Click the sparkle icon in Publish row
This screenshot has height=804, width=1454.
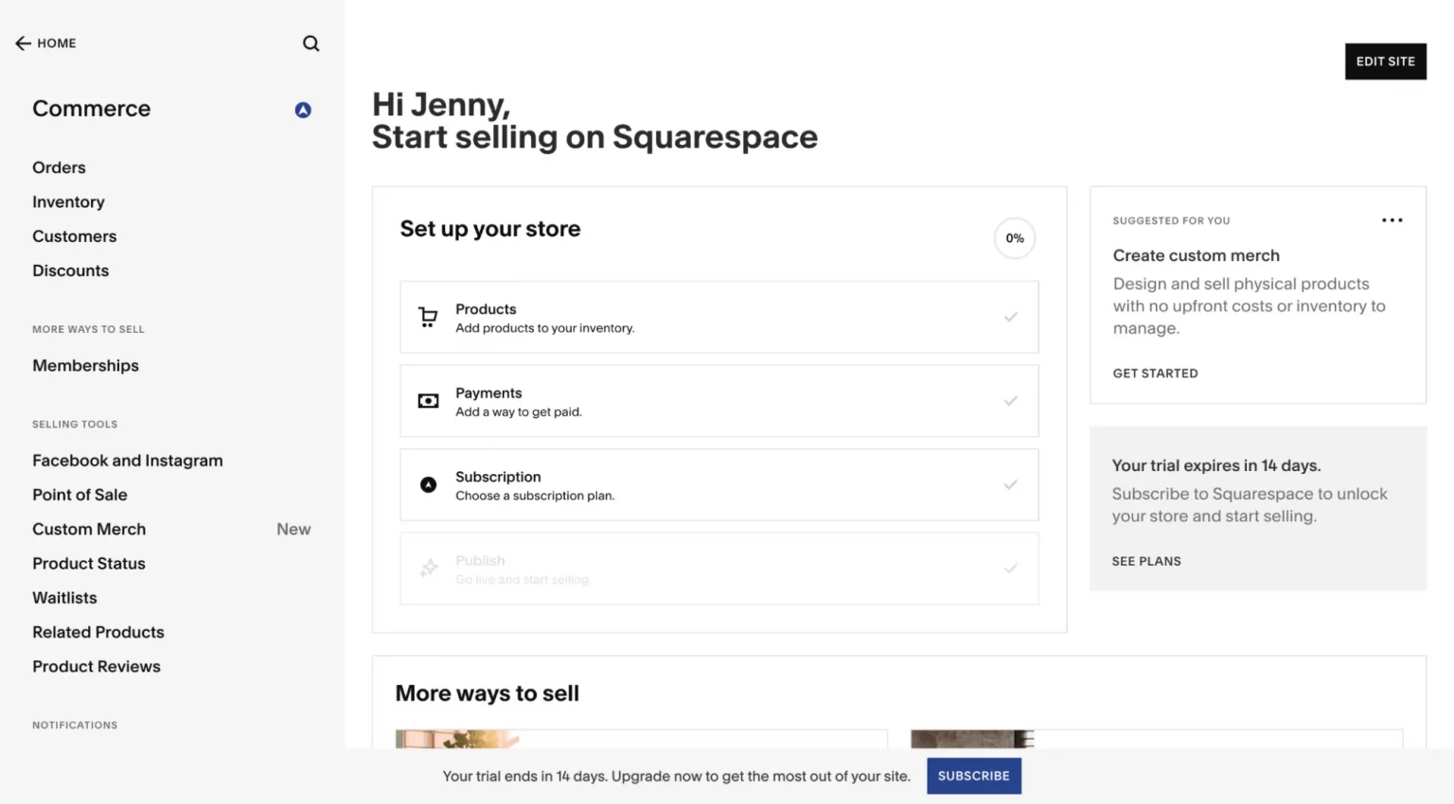pos(429,568)
